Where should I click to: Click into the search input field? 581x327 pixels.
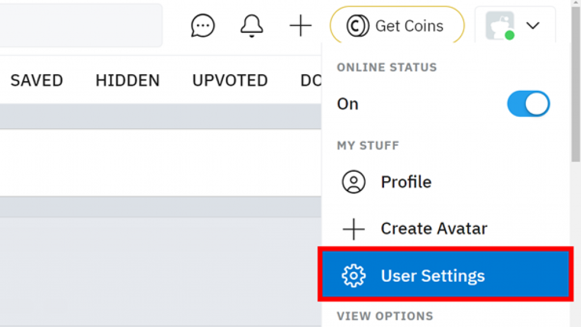pos(81,25)
